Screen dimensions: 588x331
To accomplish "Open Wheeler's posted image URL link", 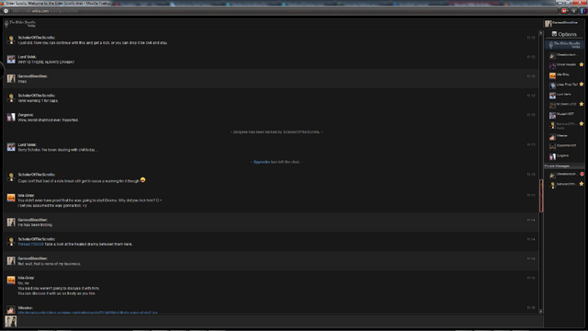I will pyautogui.click(x=88, y=313).
